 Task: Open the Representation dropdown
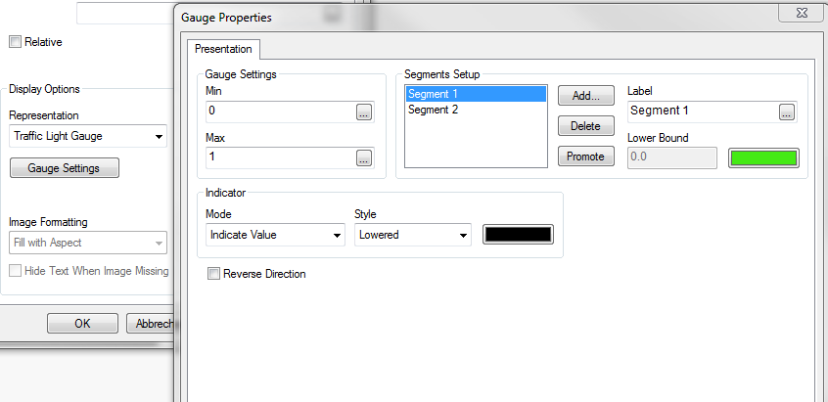coord(88,136)
